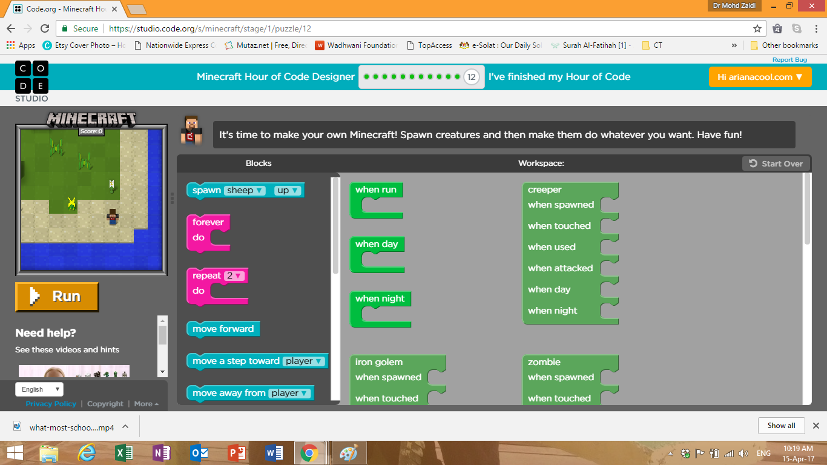The image size is (827, 465).
Task: Open the Wadhwani Foundation bookmark
Action: (x=357, y=45)
